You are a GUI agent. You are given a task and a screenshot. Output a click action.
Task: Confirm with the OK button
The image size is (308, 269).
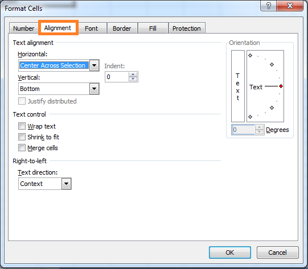pyautogui.click(x=230, y=253)
